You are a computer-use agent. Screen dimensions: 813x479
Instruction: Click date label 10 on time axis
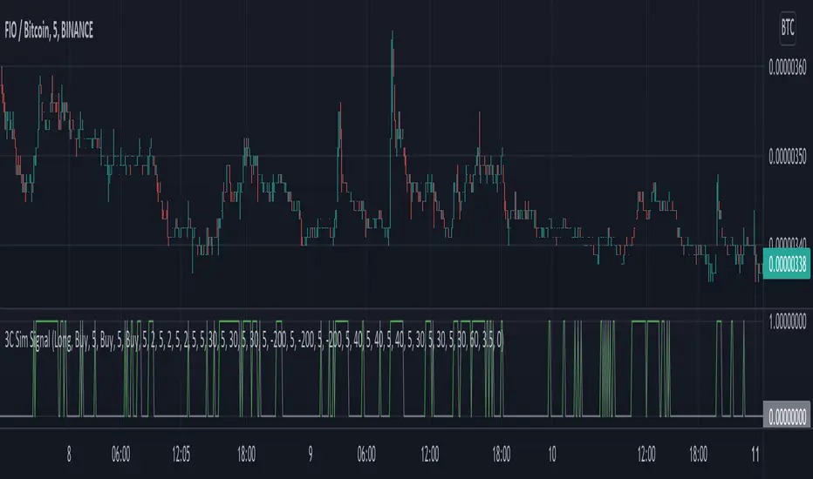pos(552,454)
